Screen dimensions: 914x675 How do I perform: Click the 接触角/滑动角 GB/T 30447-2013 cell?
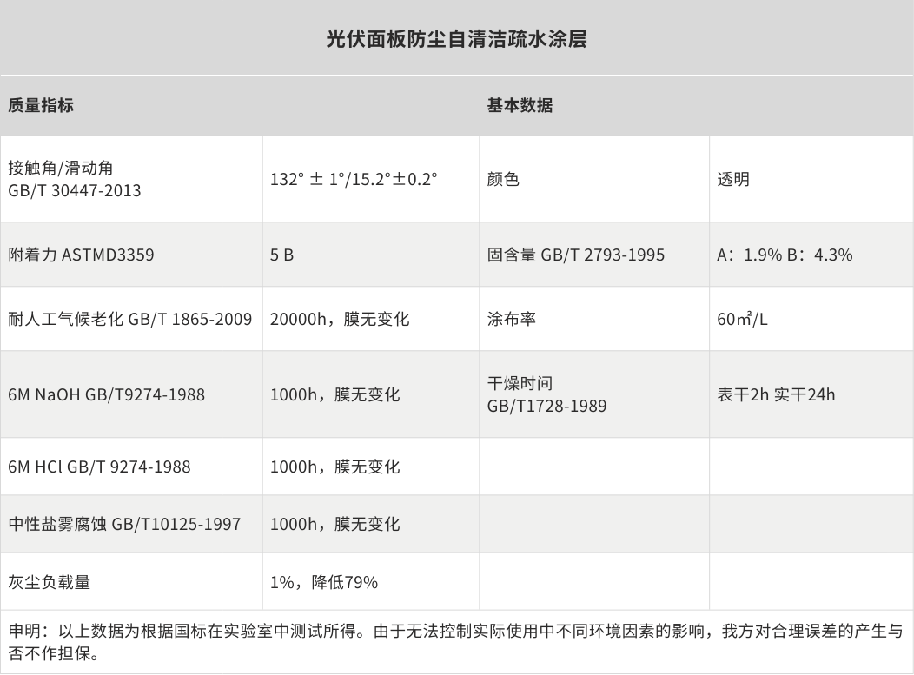(74, 178)
